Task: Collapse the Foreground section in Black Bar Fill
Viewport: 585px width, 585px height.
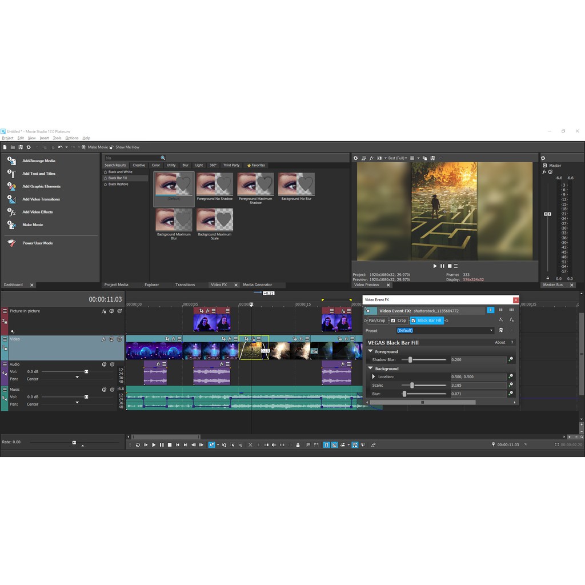Action: 370,351
